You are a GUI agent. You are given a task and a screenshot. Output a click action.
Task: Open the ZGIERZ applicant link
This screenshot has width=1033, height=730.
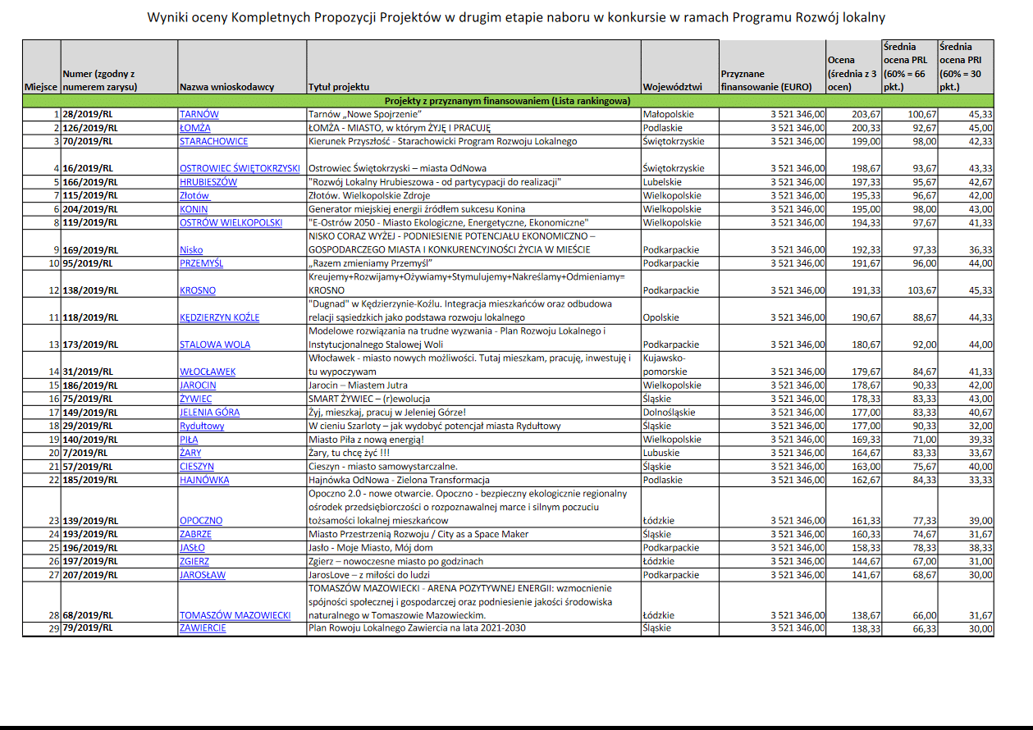194,561
